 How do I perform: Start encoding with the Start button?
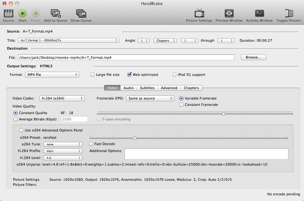click(23, 13)
